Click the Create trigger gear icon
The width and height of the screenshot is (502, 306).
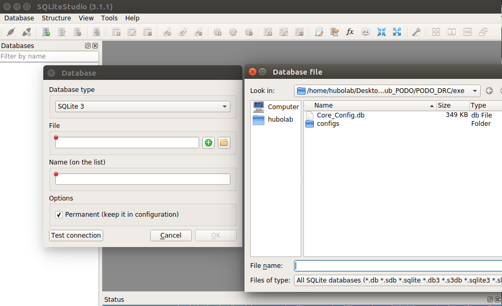coord(218,32)
